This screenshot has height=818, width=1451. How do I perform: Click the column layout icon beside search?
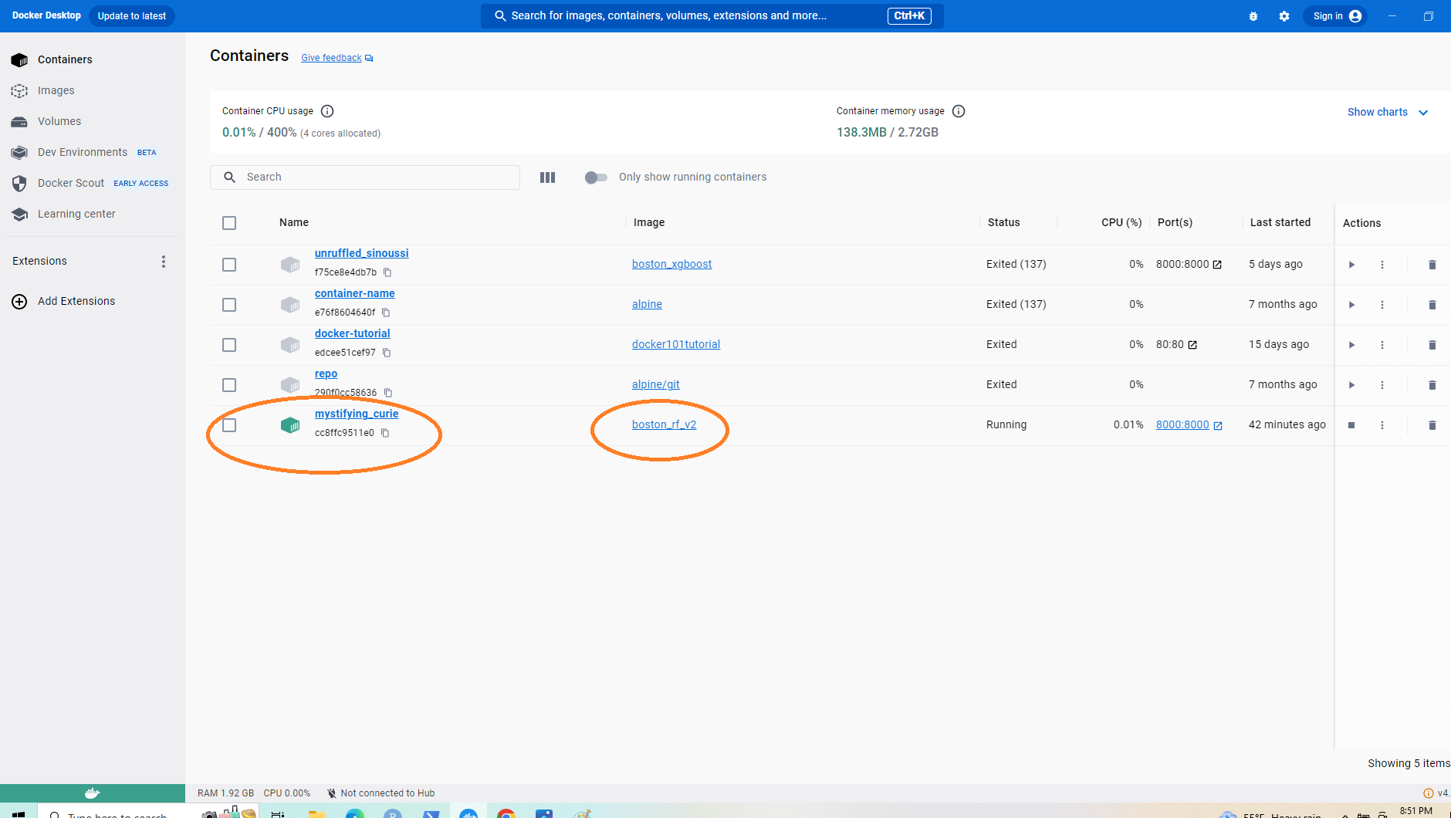(x=547, y=177)
